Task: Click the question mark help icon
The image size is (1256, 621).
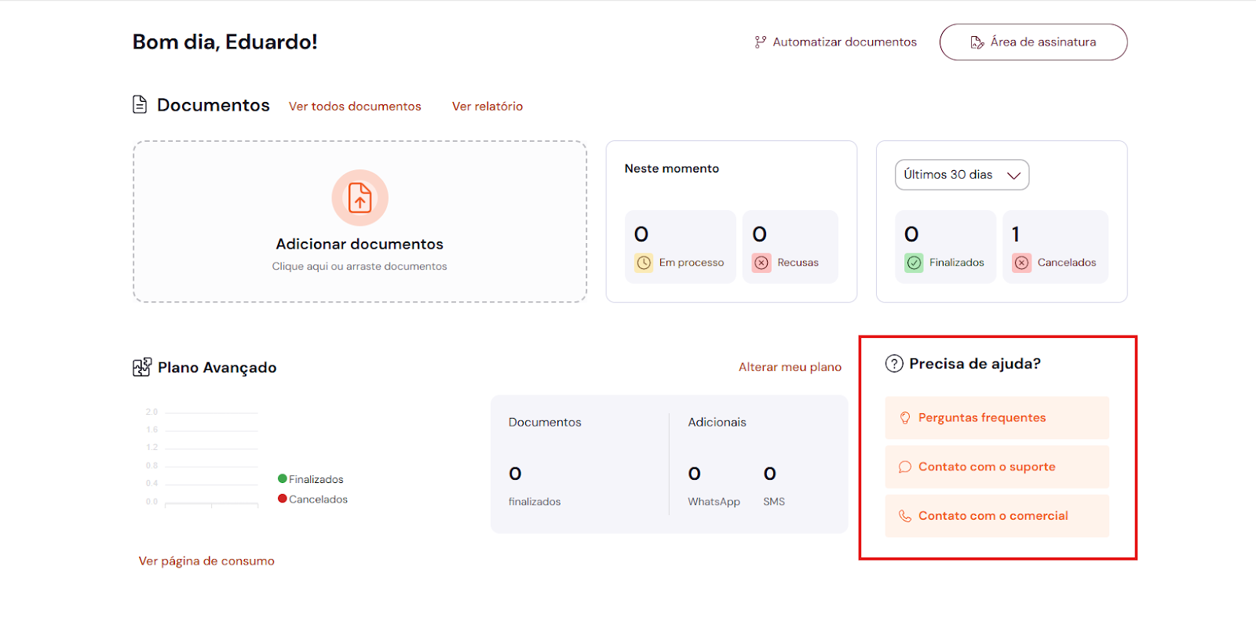Action: (x=894, y=364)
